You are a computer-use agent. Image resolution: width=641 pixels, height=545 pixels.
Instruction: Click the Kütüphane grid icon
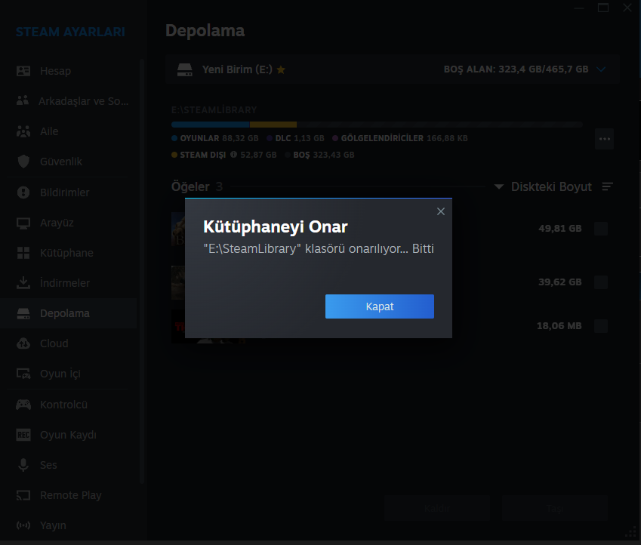click(23, 253)
